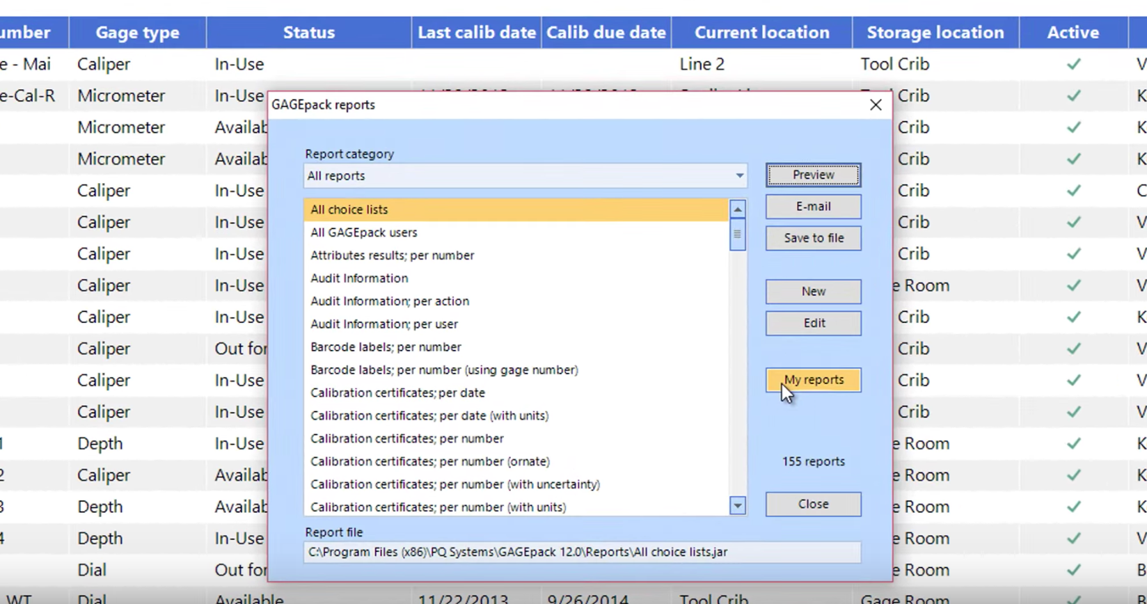Create a New report

pos(813,292)
